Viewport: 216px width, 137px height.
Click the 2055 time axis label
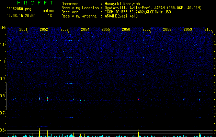click(106, 29)
